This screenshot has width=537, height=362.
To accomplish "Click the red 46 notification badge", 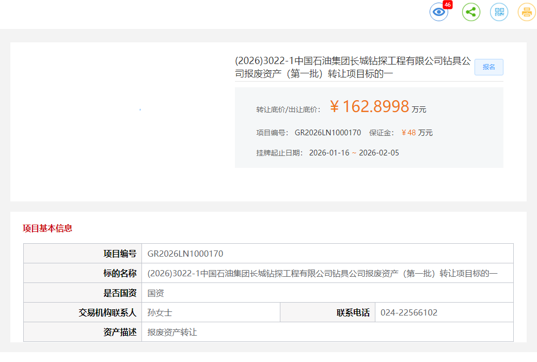I will coord(448,5).
